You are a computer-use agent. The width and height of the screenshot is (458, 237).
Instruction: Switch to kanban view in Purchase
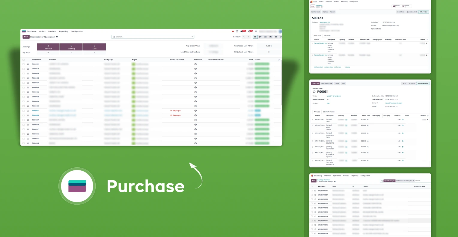point(260,37)
